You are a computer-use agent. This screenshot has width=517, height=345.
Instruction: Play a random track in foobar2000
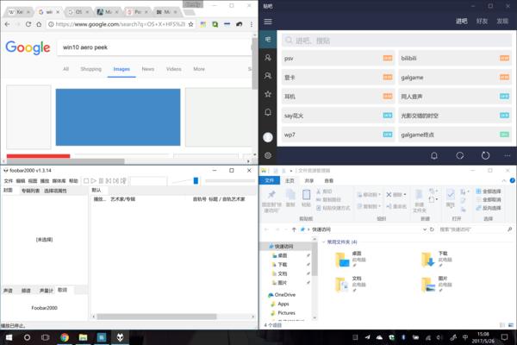click(123, 181)
